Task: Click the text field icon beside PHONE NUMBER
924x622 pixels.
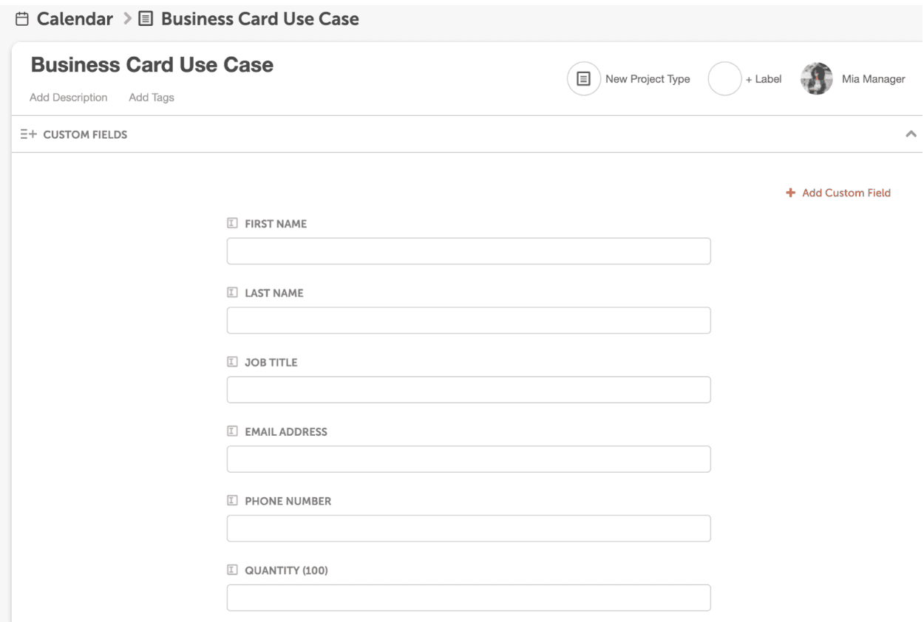Action: click(x=232, y=501)
